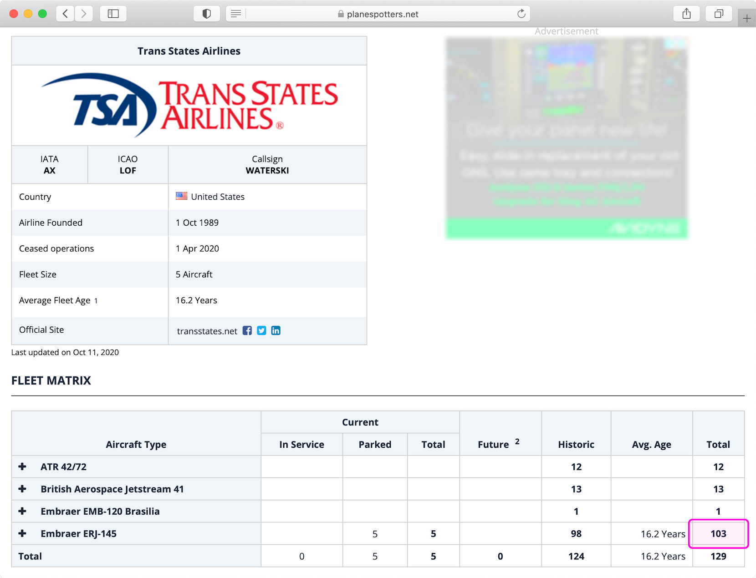Click Embraer EMB-120 Brasilia type name
Viewport: 756px width, 578px height.
(x=100, y=511)
